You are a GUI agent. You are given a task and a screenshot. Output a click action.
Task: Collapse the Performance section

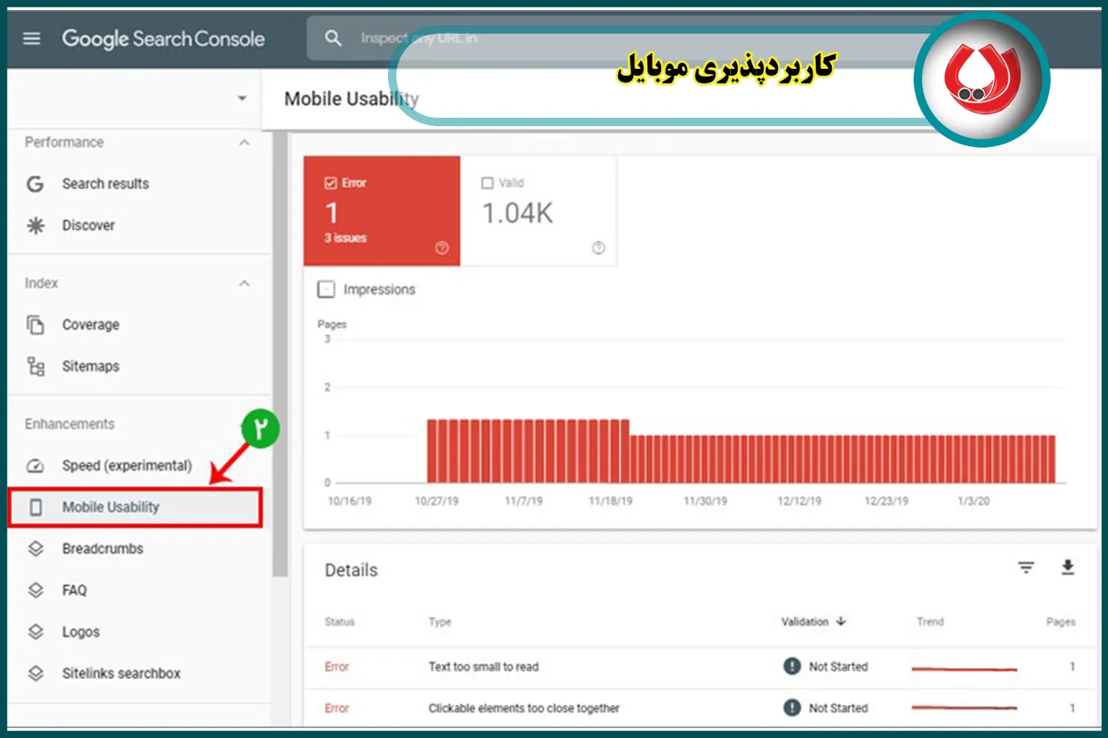(244, 142)
